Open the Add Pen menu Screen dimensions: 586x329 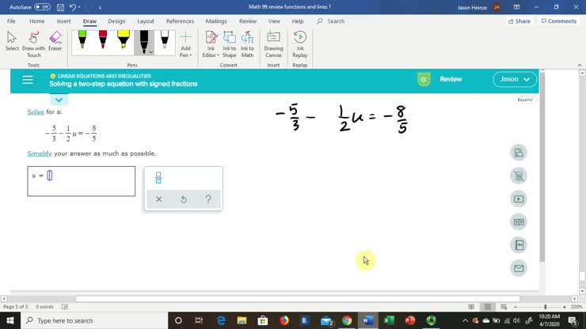(x=185, y=44)
